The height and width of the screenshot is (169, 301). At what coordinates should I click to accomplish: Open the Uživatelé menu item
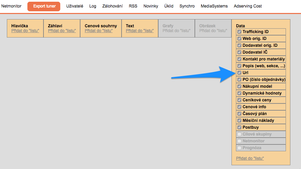[x=75, y=6]
